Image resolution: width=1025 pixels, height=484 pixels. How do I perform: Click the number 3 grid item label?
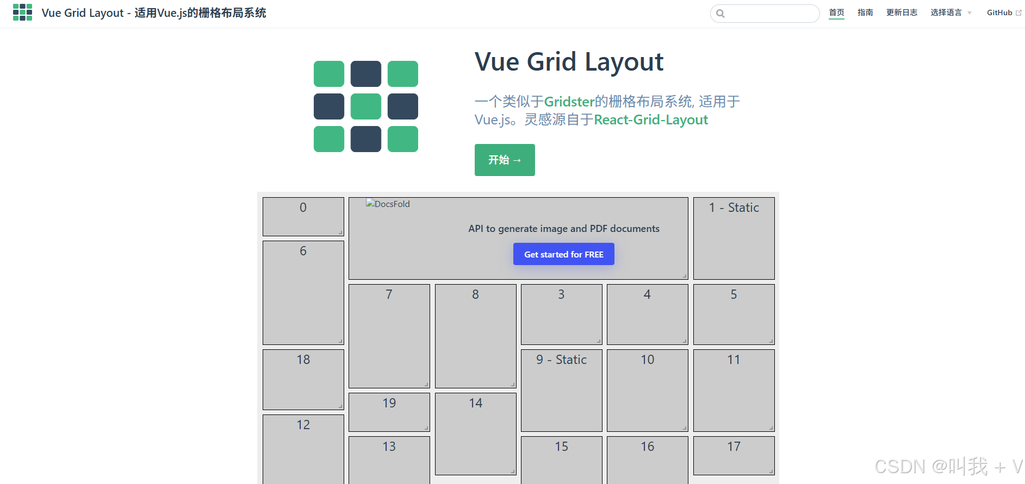click(x=562, y=294)
